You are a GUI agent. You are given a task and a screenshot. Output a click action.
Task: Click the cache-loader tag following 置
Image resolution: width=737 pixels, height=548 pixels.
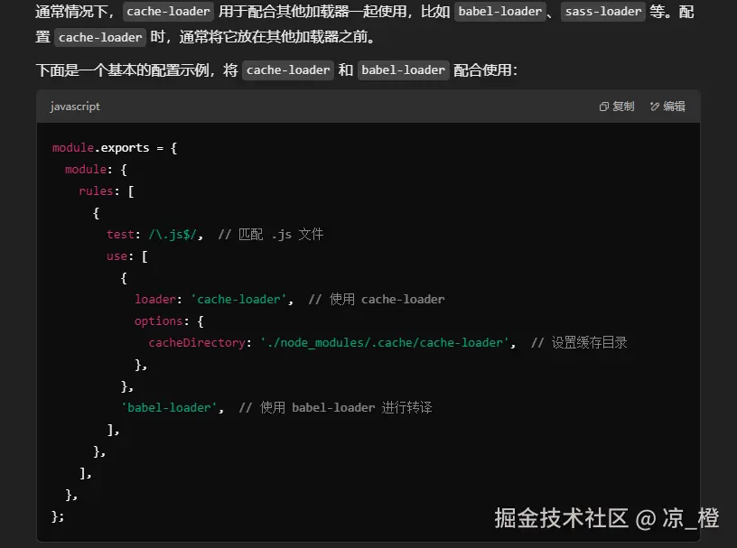pos(100,37)
